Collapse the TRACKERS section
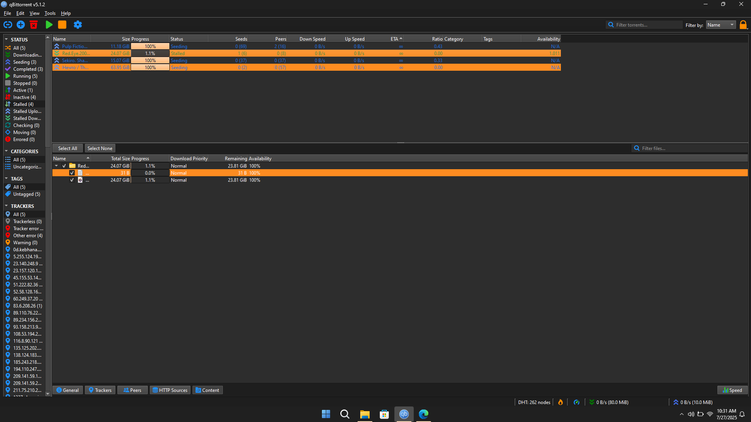This screenshot has height=422, width=751. point(6,206)
